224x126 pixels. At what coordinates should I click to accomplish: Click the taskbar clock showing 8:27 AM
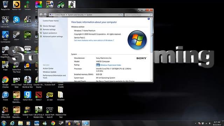coord(217,123)
